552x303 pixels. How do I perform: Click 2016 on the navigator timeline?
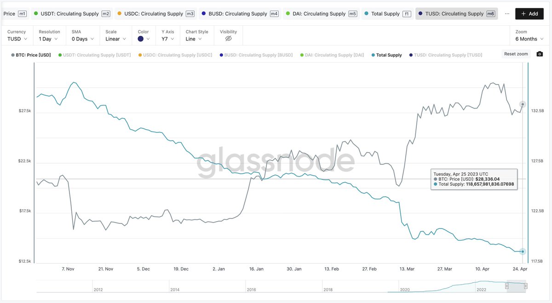click(x=252, y=290)
